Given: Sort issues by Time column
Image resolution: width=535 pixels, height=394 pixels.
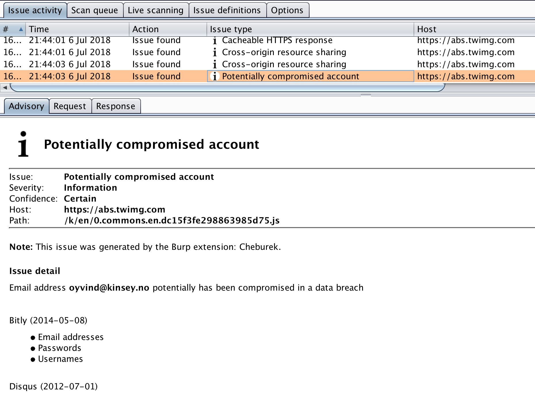Looking at the screenshot, I should point(77,29).
